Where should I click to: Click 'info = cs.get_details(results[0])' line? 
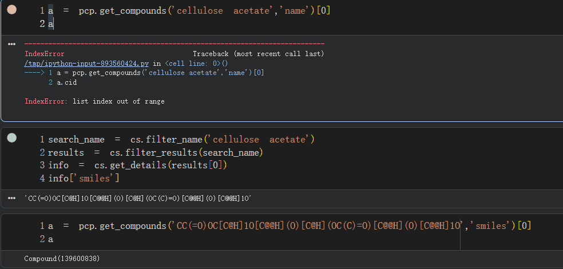click(137, 165)
